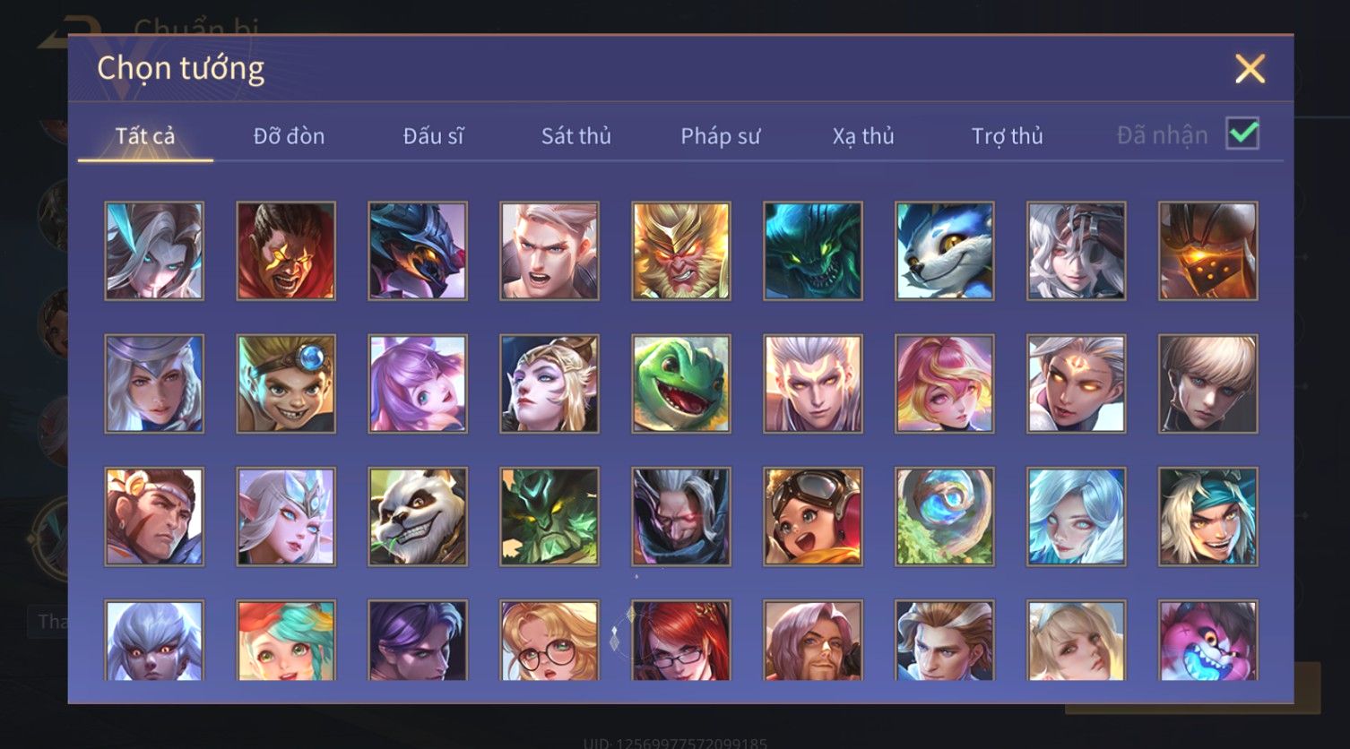Show the Pháp sư hero category
The height and width of the screenshot is (749, 1350).
tap(720, 136)
